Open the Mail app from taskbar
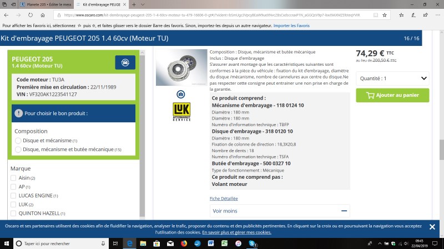444x249 pixels. click(170, 243)
